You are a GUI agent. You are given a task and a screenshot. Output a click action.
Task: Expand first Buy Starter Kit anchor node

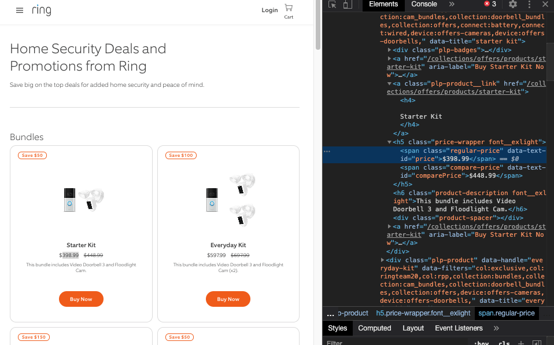click(389, 58)
